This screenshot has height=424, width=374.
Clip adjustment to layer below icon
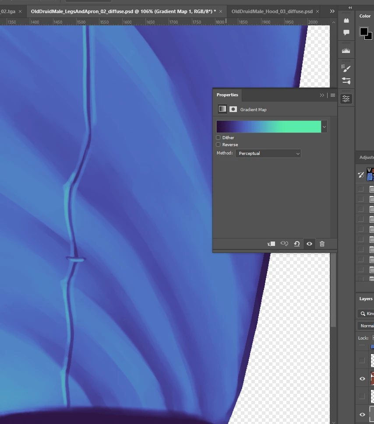pyautogui.click(x=271, y=244)
